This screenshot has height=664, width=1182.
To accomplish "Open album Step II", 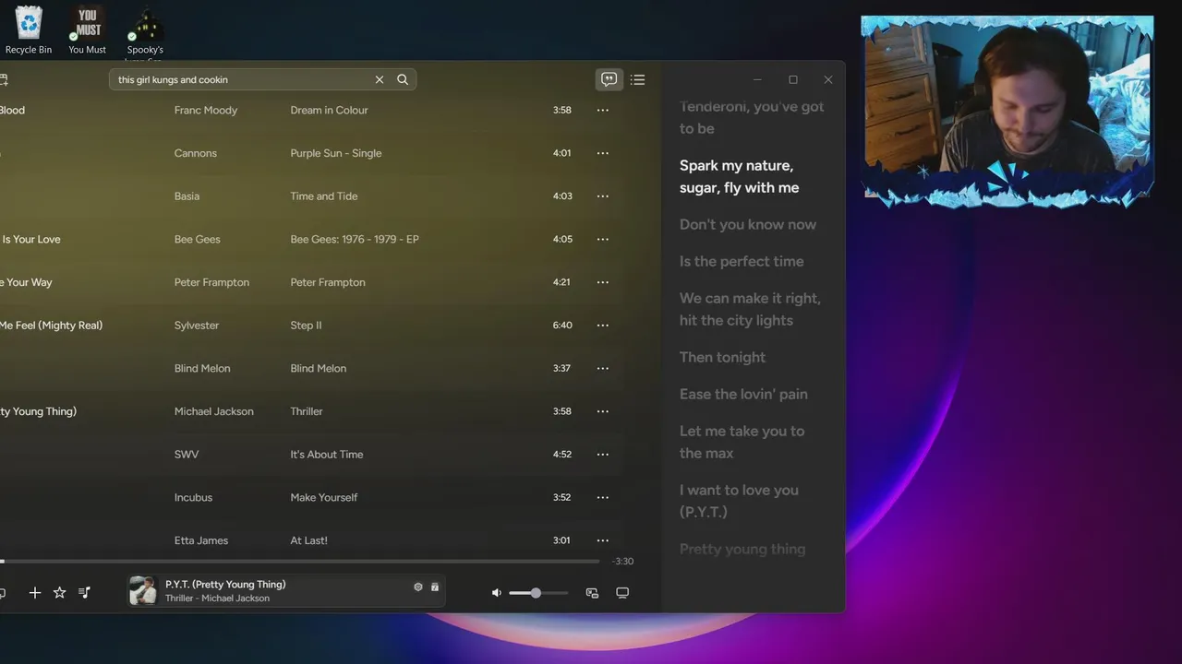I will click(306, 325).
